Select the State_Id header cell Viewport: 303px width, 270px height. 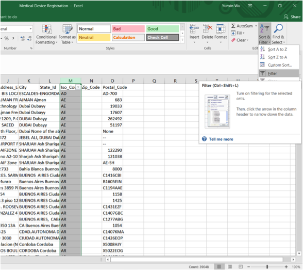click(49, 87)
